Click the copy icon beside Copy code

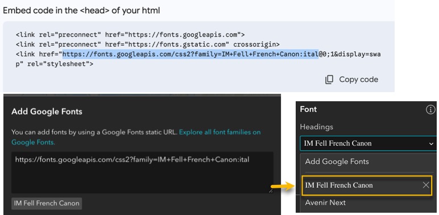(x=329, y=80)
